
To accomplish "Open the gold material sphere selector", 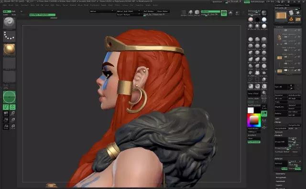I will coord(9,49).
